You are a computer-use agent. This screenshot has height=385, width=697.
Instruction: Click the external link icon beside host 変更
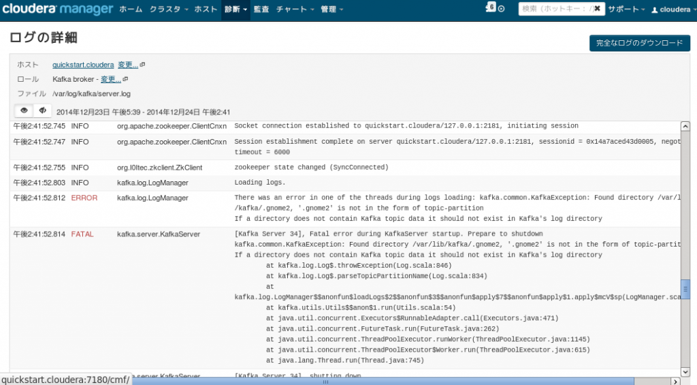(142, 65)
